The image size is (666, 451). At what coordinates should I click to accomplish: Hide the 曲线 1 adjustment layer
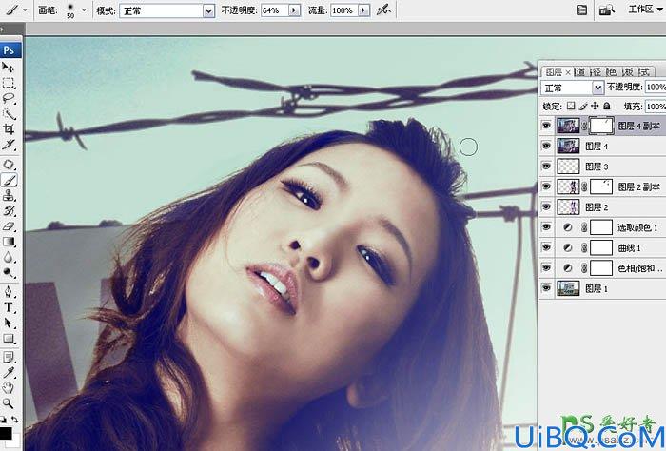pos(546,247)
